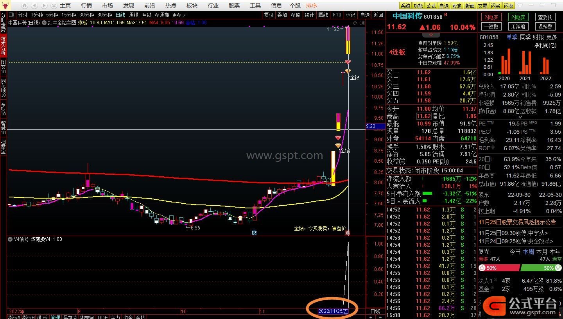Open 更多... financial options

(x=554, y=37)
